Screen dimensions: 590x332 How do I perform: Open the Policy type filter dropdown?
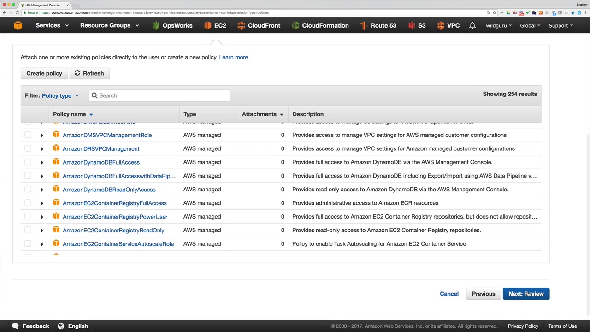click(60, 95)
